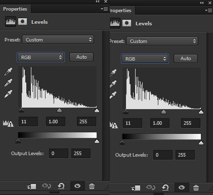Reset adjustments with left panel reset icon

(61, 186)
